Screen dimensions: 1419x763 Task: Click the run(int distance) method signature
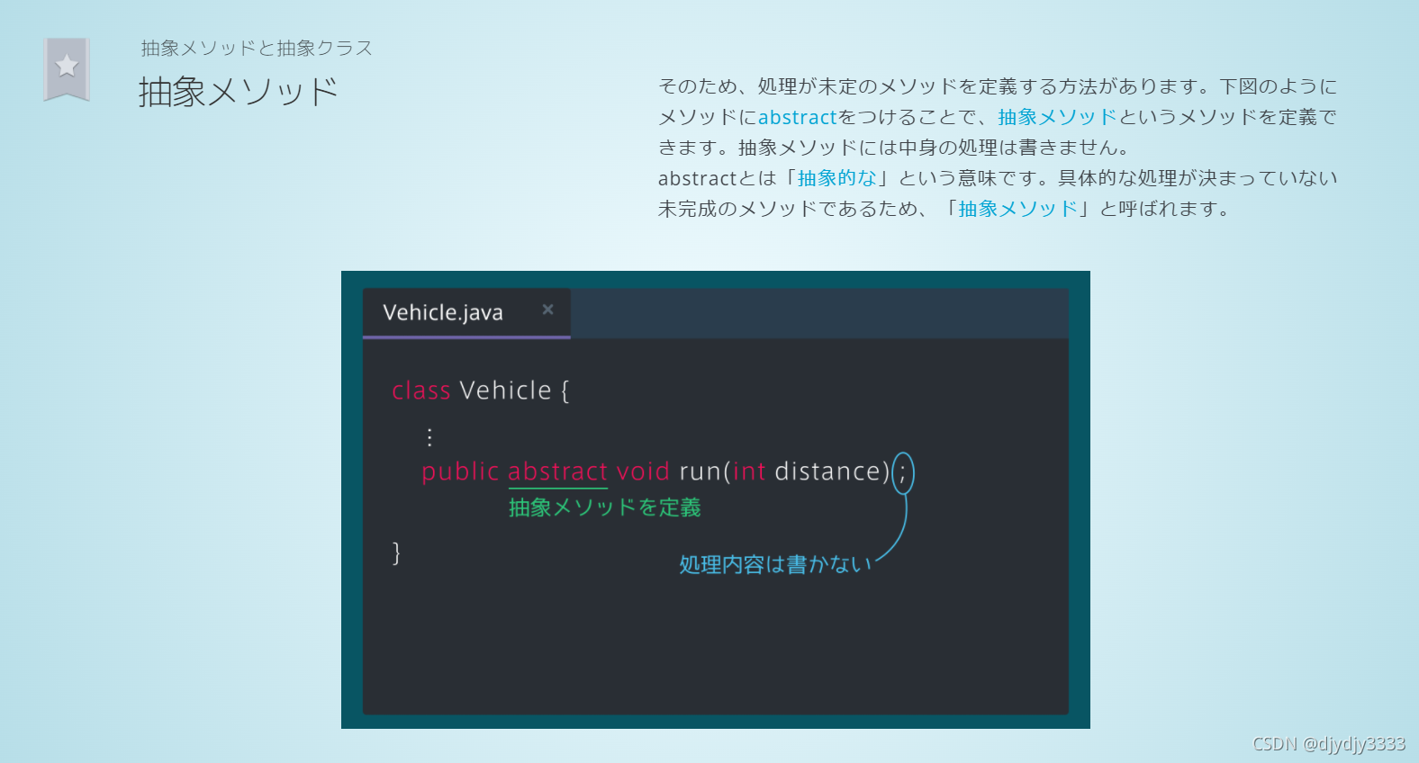pyautogui.click(x=784, y=471)
